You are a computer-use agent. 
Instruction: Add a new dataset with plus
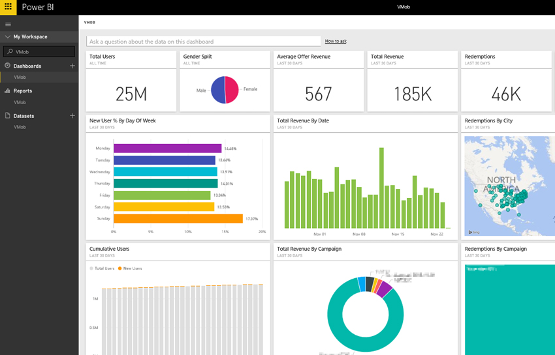coord(72,115)
